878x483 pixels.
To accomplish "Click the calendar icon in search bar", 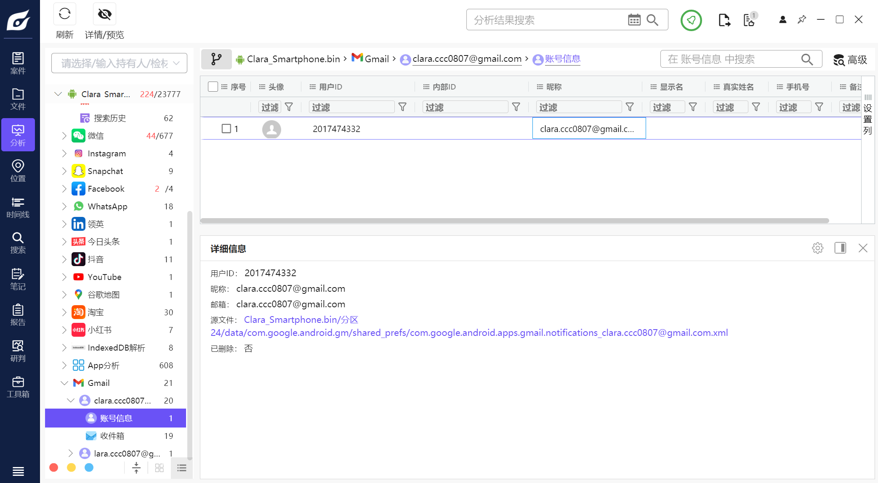I will click(x=634, y=20).
